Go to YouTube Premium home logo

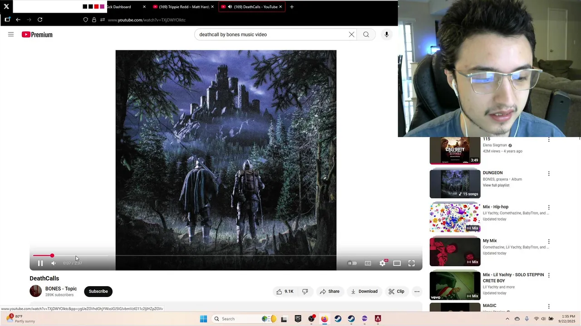pos(37,34)
